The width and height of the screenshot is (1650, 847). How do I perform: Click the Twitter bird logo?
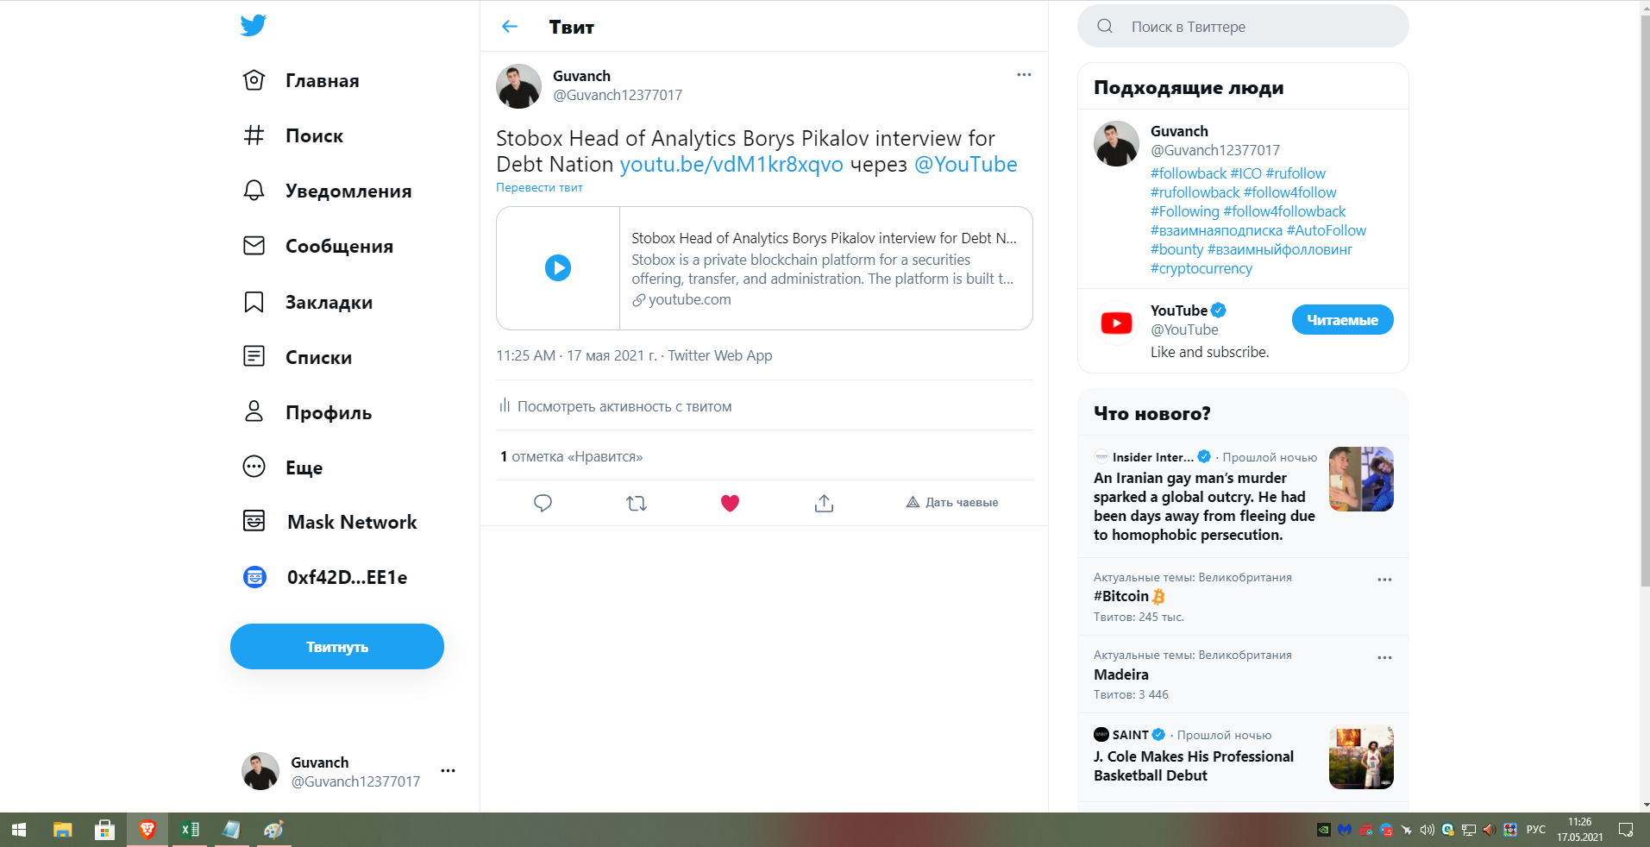[254, 25]
